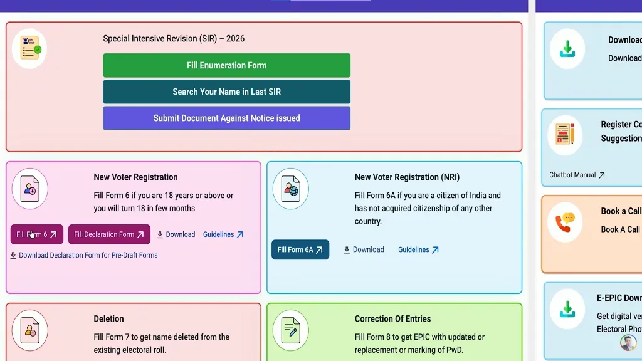Click Special Intensive Revision (SIR) – 2026 title

[174, 38]
